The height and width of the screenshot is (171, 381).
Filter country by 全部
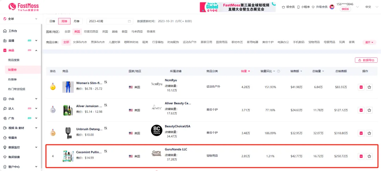[x=67, y=32]
